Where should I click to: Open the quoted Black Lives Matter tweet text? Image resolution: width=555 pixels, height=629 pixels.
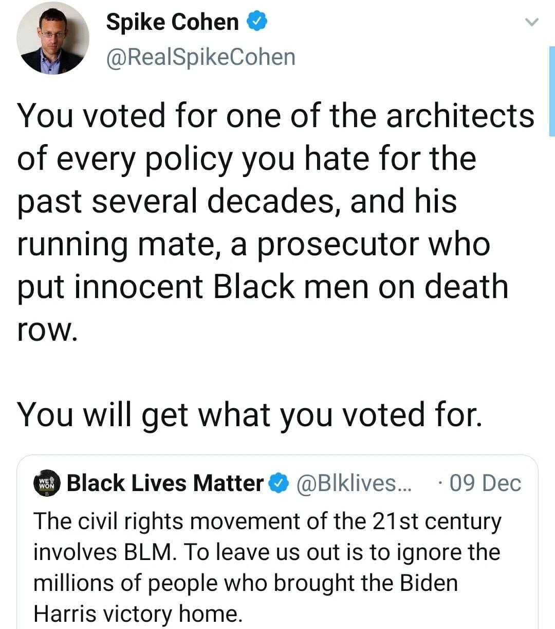[266, 566]
